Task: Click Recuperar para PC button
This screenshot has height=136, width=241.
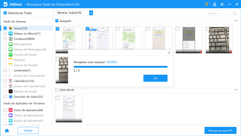Action: (220, 130)
